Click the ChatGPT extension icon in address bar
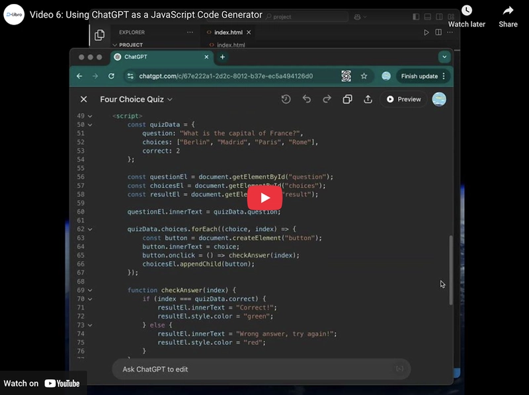The image size is (529, 395). [x=346, y=76]
